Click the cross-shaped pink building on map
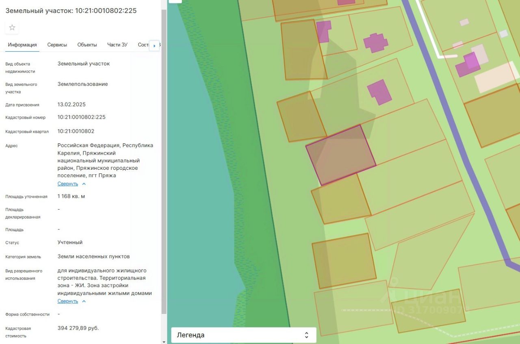The width and height of the screenshot is (520, 344). (x=376, y=43)
